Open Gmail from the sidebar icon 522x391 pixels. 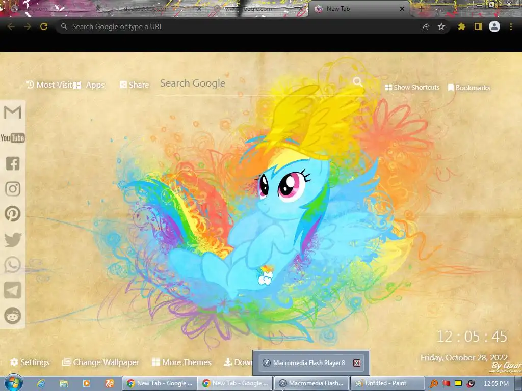(x=13, y=113)
